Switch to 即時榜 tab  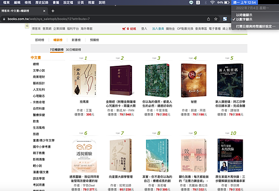(40, 40)
